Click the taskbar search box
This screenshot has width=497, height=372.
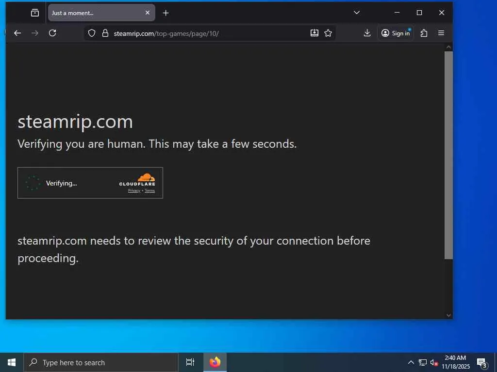click(x=101, y=362)
